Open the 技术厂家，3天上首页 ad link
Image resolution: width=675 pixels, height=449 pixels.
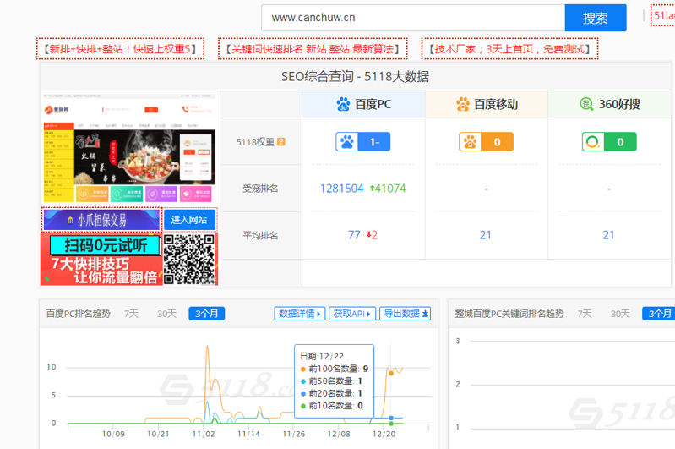pyautogui.click(x=509, y=49)
